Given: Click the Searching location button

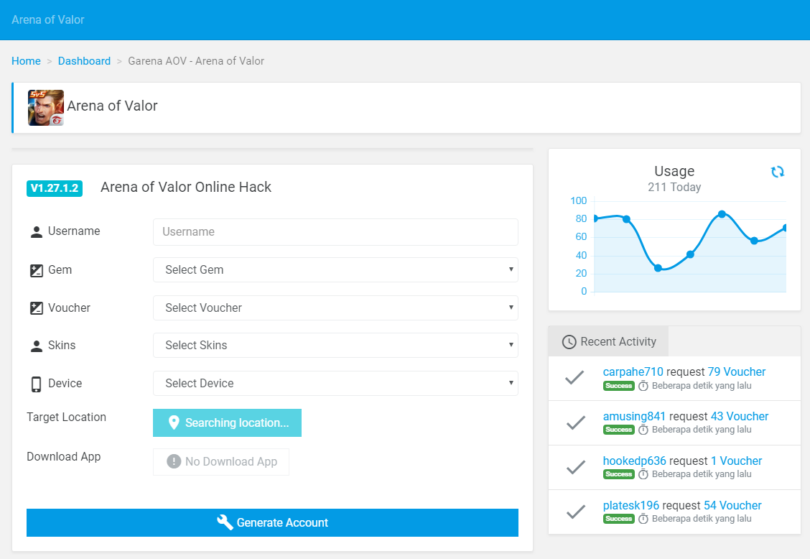Looking at the screenshot, I should tap(228, 423).
